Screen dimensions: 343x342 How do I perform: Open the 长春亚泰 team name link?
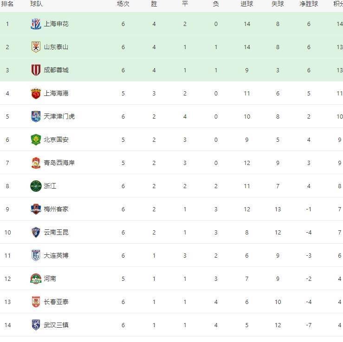56,302
